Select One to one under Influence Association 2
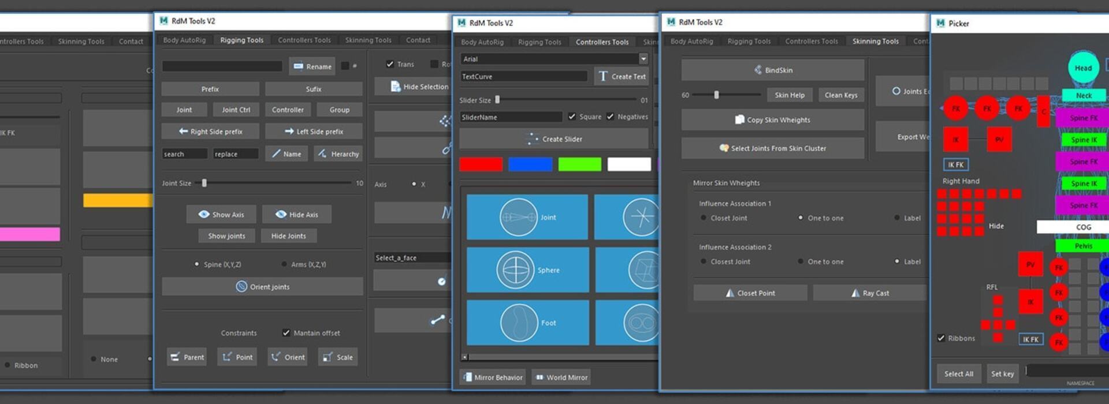Screen dimensions: 1109x404 801,261
